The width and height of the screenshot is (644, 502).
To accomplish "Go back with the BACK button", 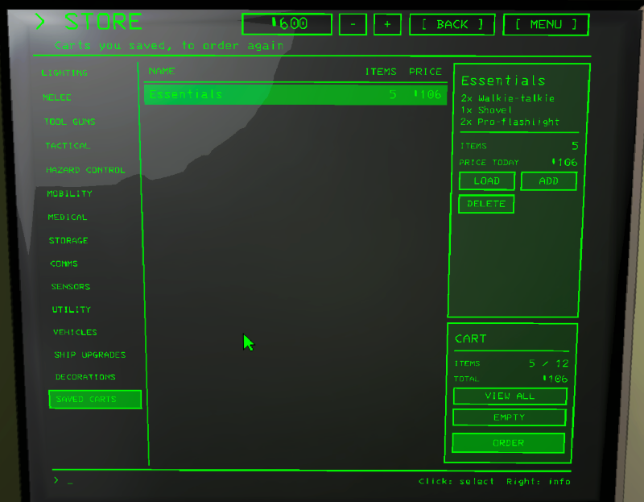I will 452,24.
